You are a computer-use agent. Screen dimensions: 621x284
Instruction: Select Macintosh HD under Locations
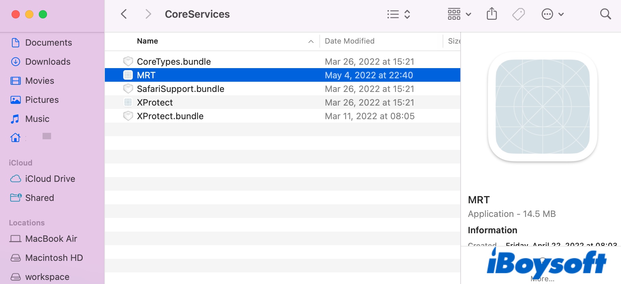click(x=54, y=258)
